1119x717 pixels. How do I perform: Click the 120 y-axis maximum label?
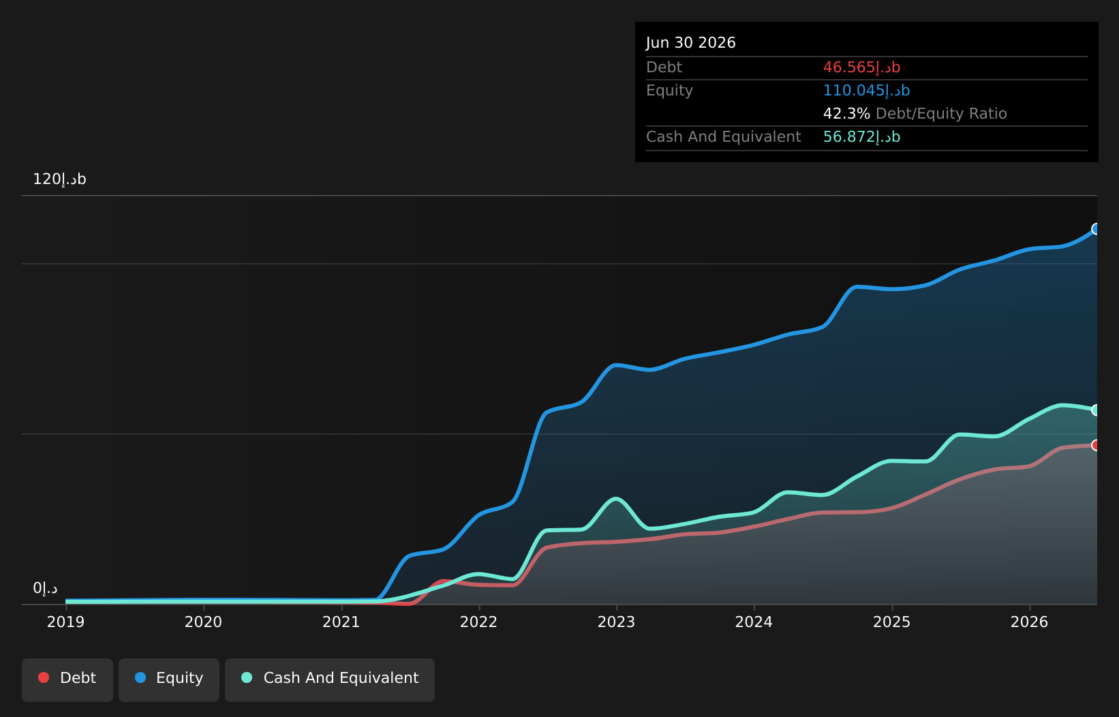pyautogui.click(x=60, y=179)
